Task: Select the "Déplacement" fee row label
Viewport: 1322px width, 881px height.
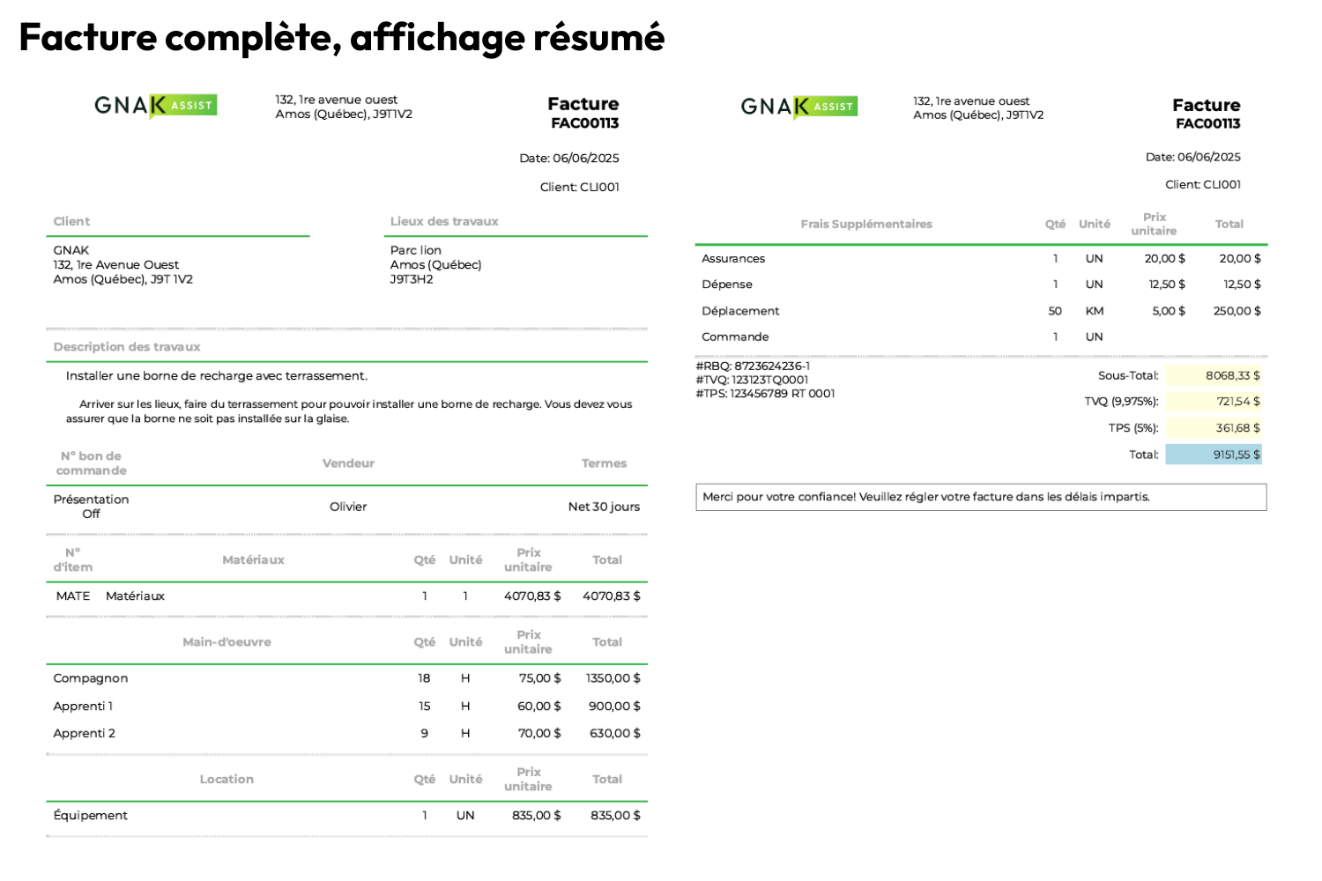Action: click(740, 311)
